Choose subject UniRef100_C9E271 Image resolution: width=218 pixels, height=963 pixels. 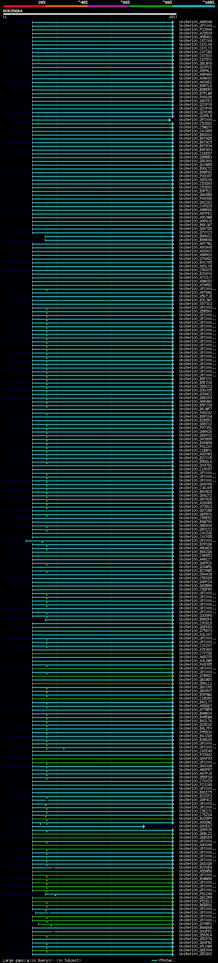click(196, 811)
